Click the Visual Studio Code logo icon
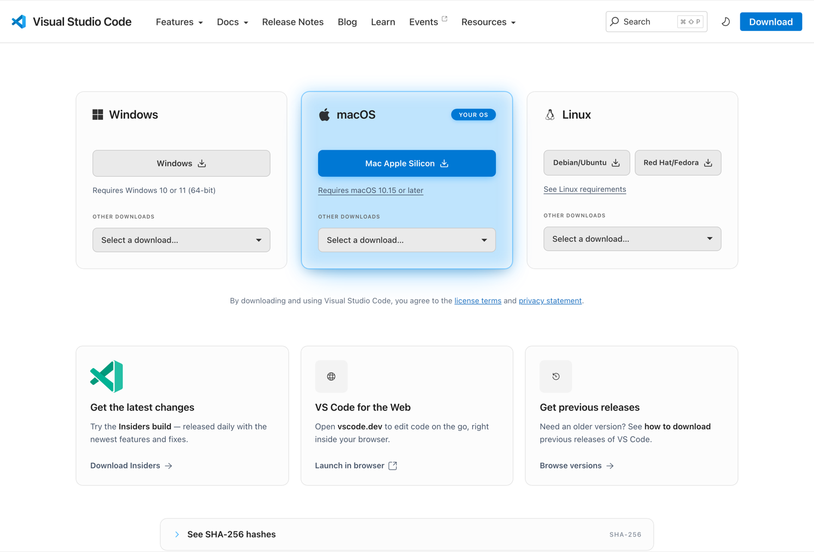Screen dimensions: 814x552 (19, 22)
